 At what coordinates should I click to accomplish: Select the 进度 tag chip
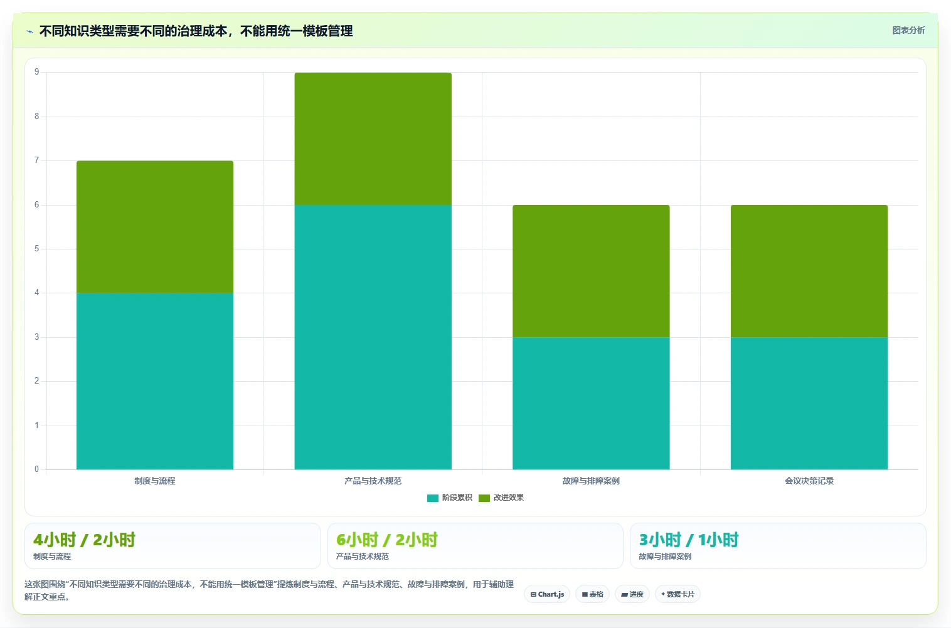632,594
